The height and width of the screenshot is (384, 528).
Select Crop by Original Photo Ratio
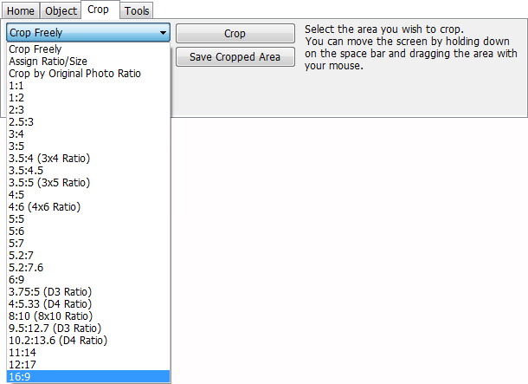pyautogui.click(x=88, y=73)
